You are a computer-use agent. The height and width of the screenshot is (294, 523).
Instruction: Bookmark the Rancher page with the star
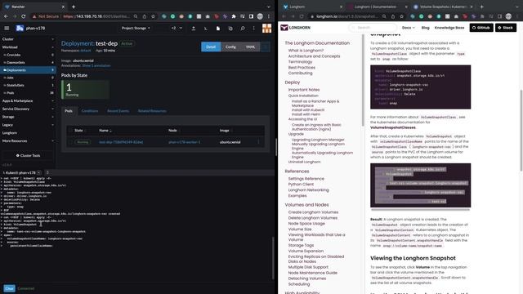153,16
